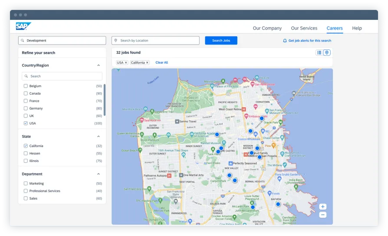Switch to map view icon
388x236 pixels.
(327, 52)
